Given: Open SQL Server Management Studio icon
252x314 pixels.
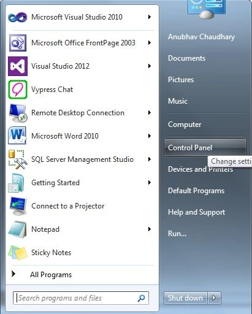Looking at the screenshot, I should tap(18, 159).
